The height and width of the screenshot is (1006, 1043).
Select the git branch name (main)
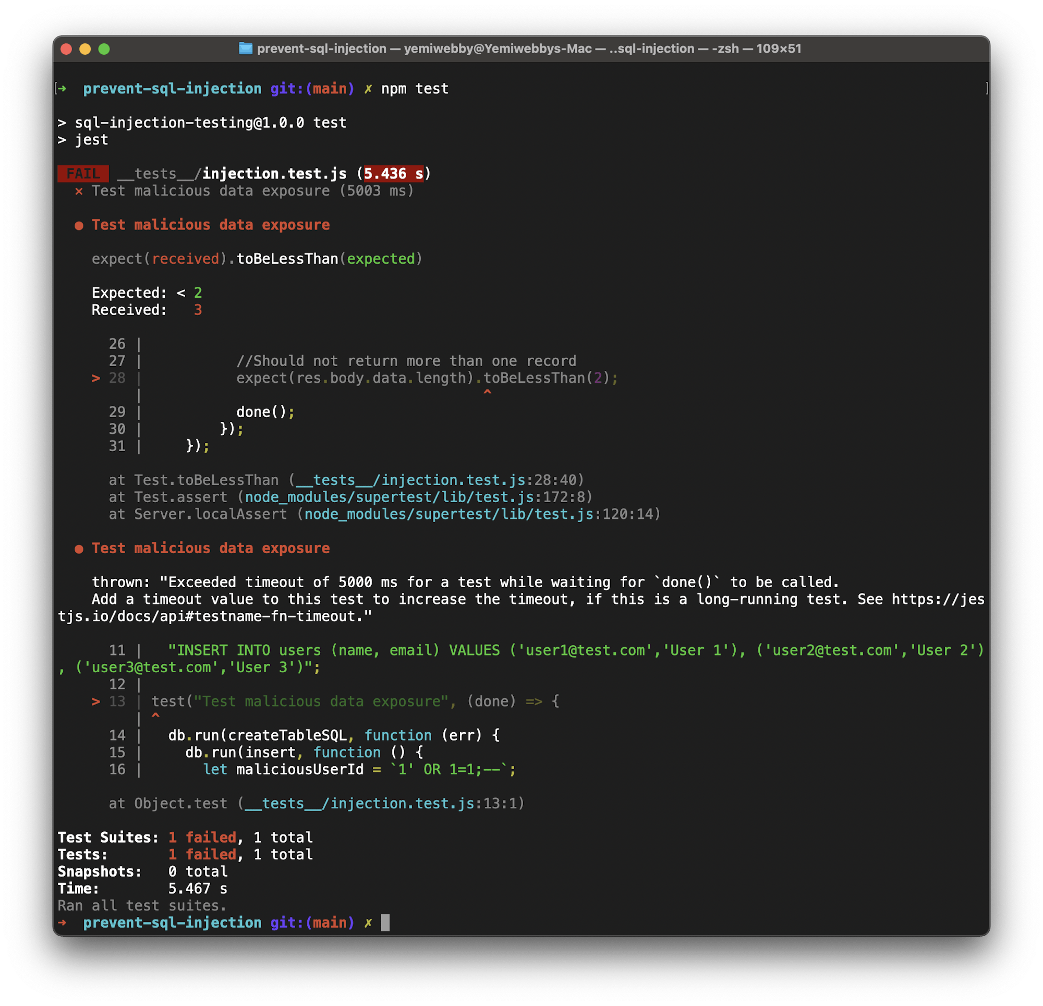click(330, 88)
